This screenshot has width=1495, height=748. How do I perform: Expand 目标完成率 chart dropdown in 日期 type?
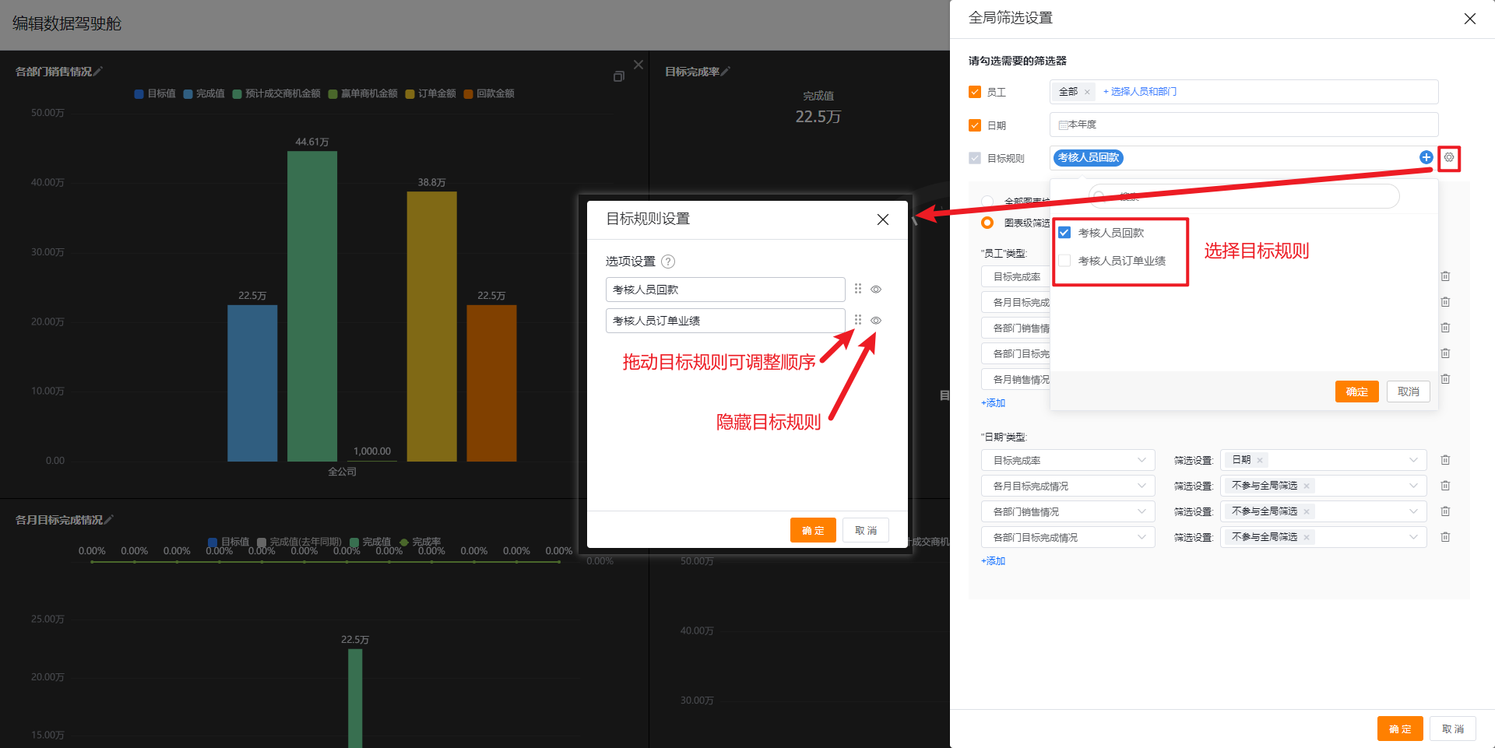point(1068,461)
